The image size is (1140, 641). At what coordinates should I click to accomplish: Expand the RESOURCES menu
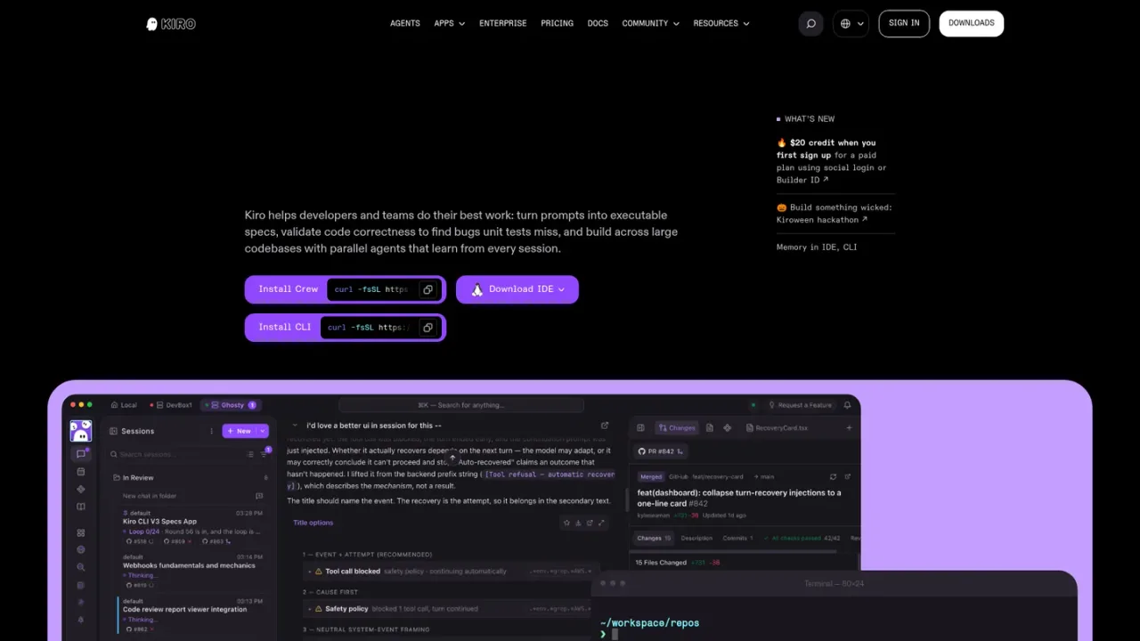721,24
